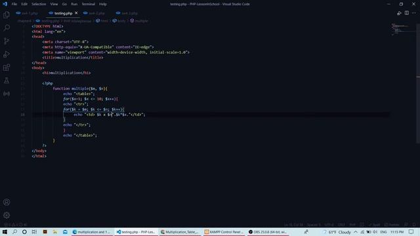
Task: Open the Help menu
Action: click(103, 4)
